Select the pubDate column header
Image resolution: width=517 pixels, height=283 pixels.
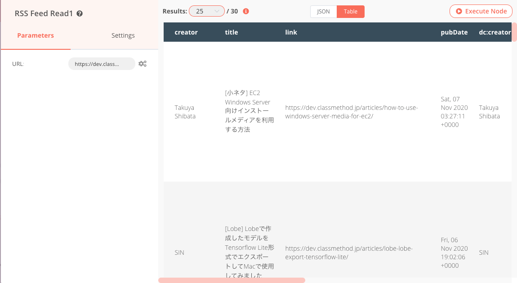(x=454, y=32)
